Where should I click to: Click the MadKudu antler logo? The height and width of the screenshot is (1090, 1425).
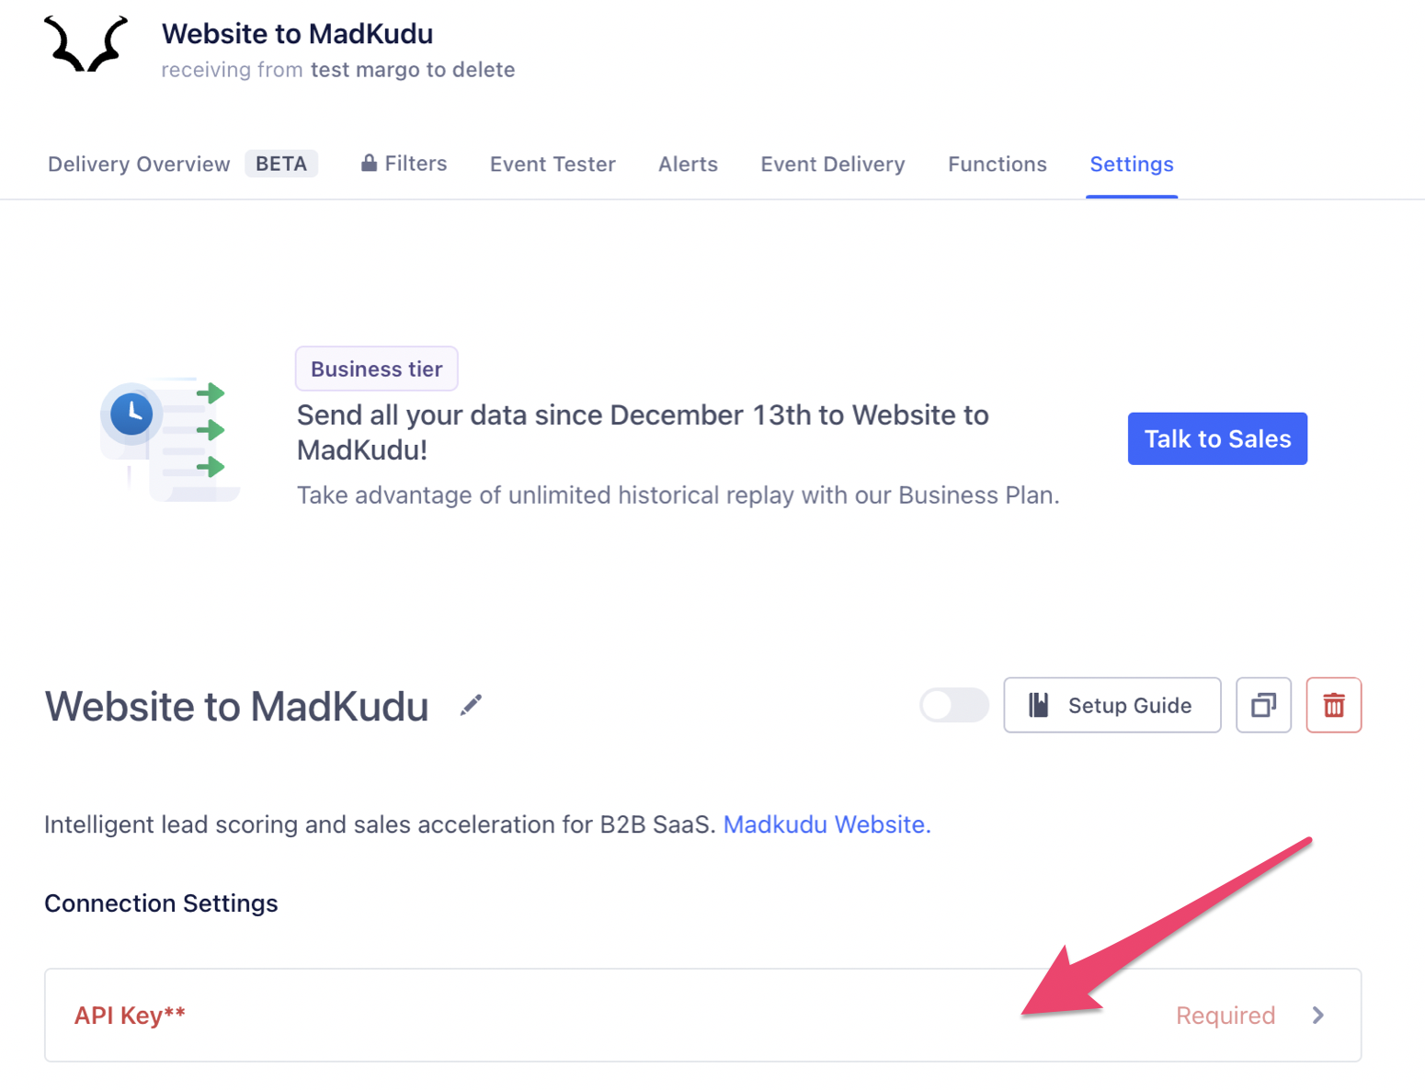85,44
